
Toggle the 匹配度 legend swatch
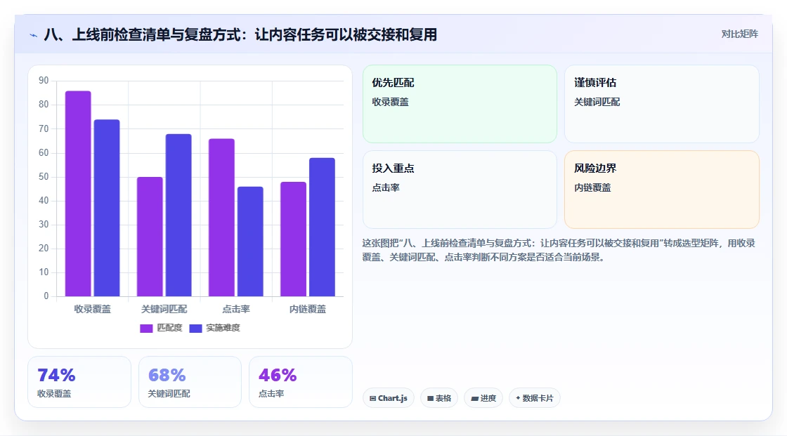(146, 328)
